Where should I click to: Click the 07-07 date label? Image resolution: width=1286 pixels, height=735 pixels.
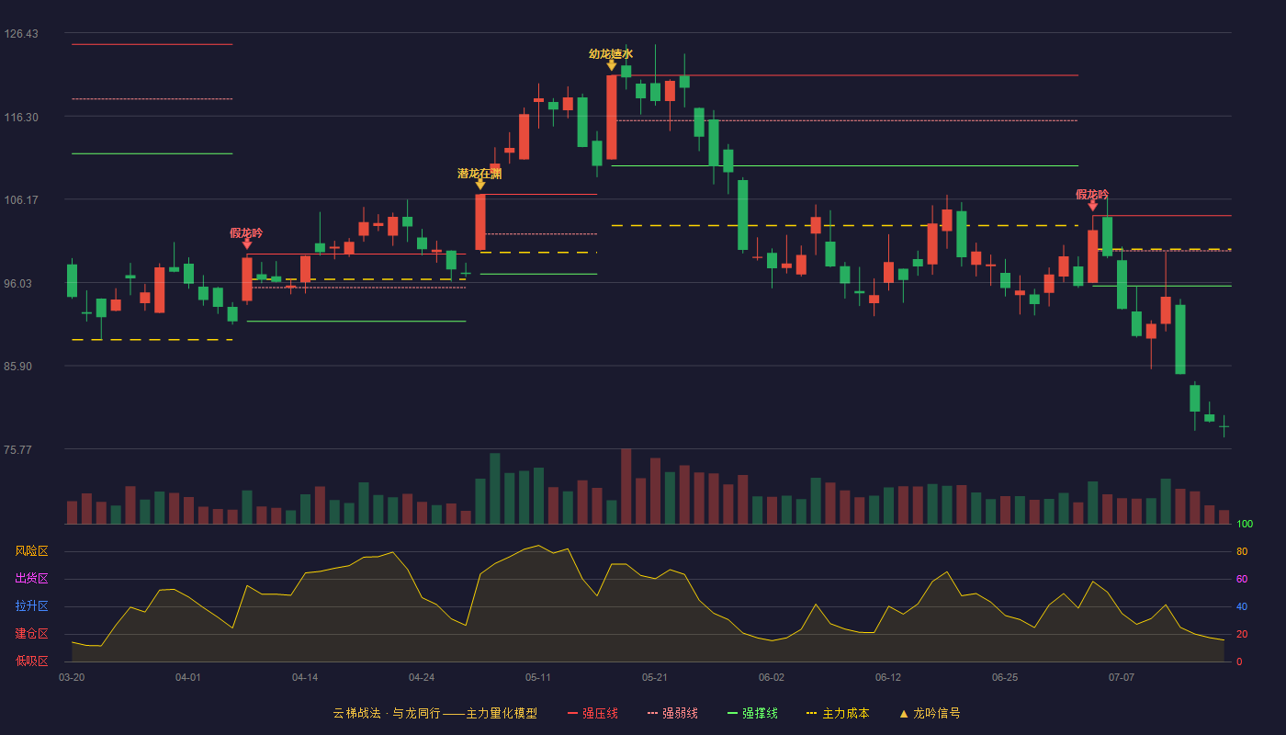pos(1122,677)
